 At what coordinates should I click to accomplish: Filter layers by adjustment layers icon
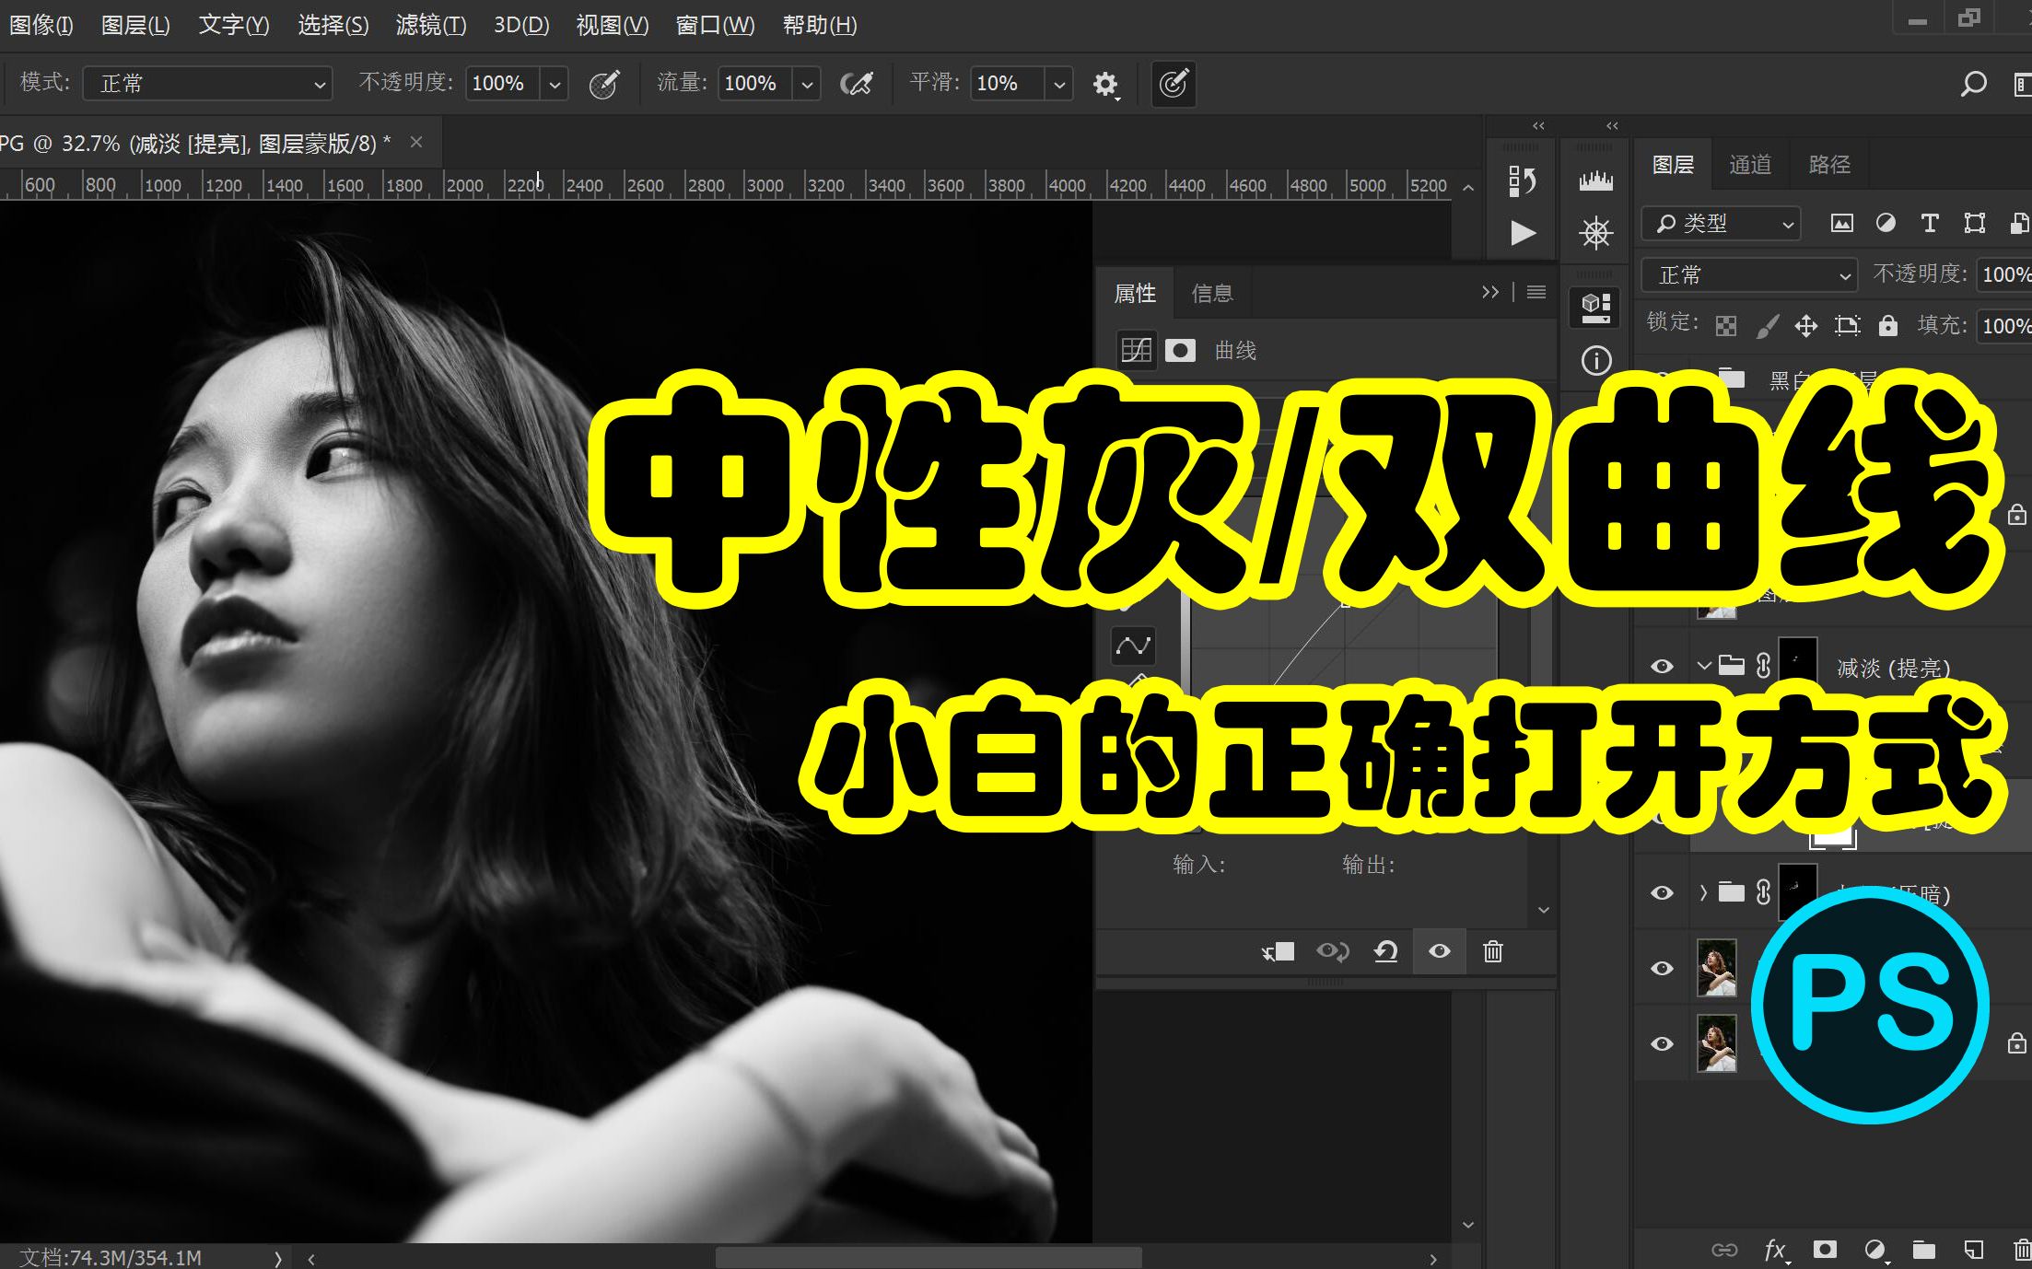[x=1886, y=224]
